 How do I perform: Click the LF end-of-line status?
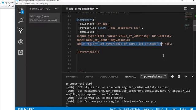coord(168,109)
